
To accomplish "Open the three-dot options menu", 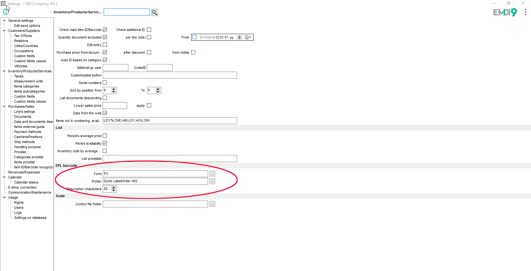I will (525, 12).
